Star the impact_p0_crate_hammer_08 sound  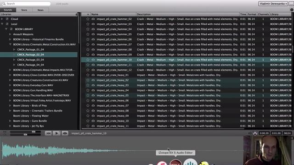pyautogui.click(x=88, y=49)
